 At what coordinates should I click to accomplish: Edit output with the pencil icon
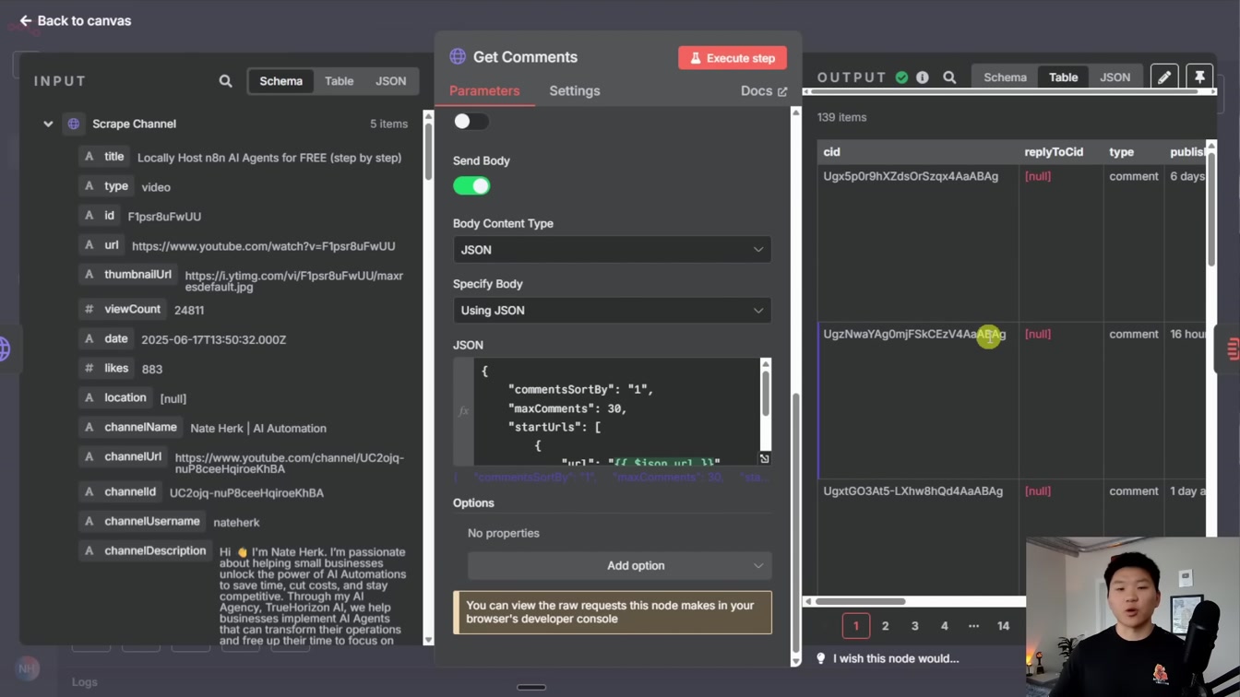click(x=1164, y=77)
